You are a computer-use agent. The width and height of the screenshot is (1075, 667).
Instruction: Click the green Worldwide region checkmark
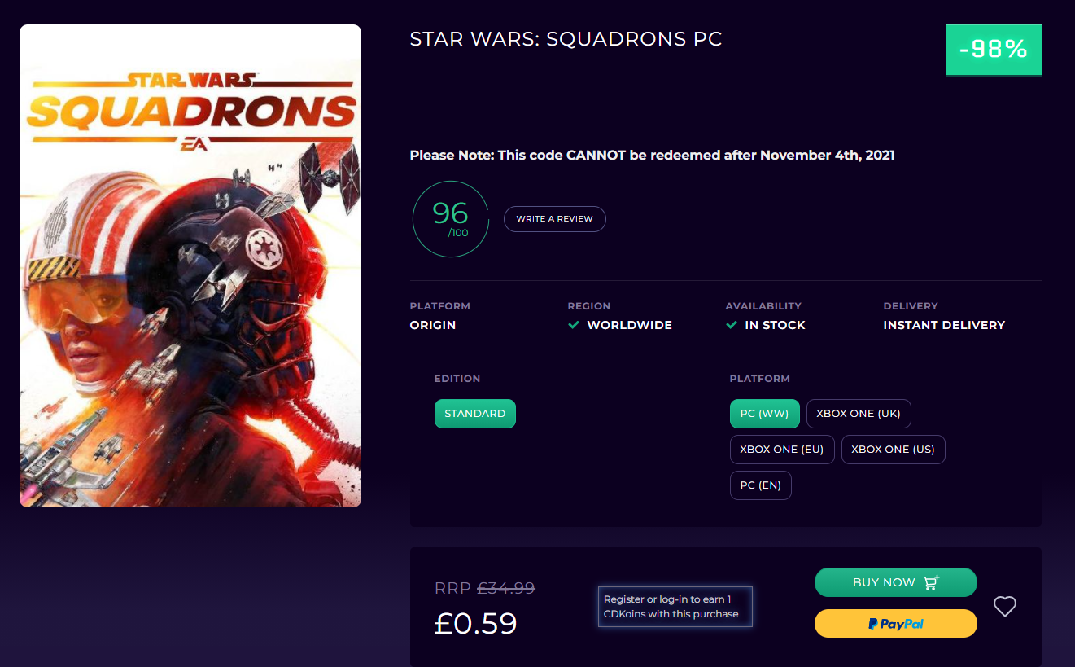(574, 325)
